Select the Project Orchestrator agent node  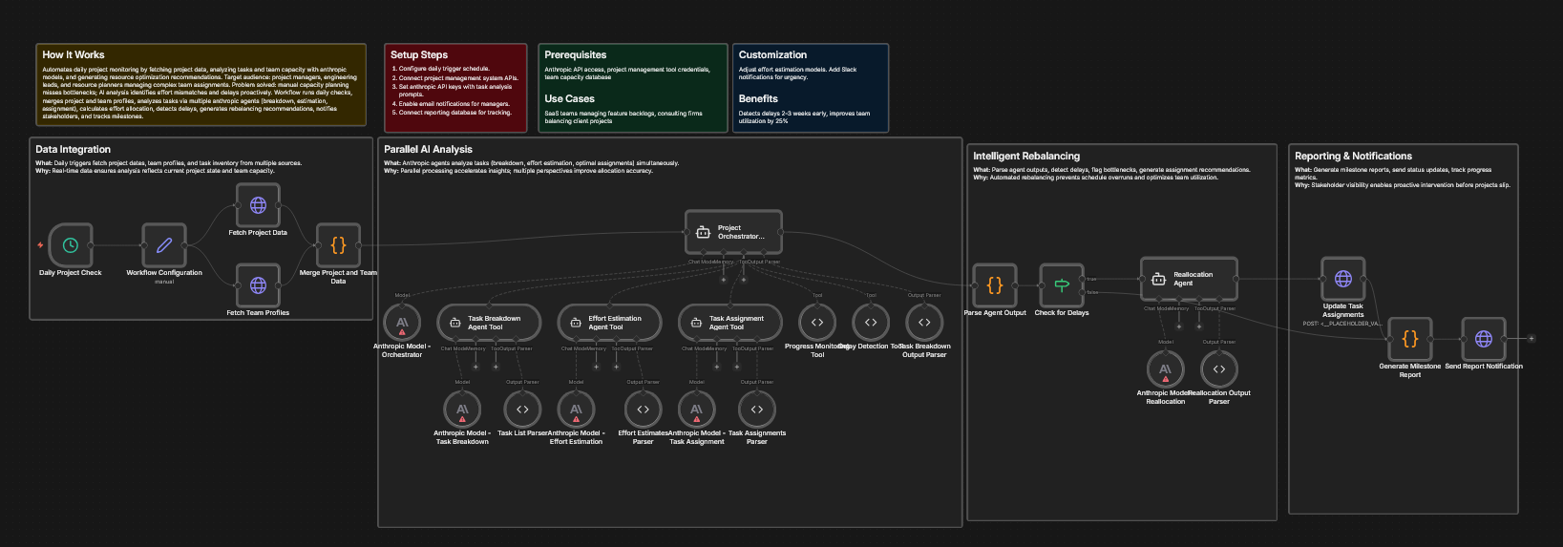[x=733, y=232]
